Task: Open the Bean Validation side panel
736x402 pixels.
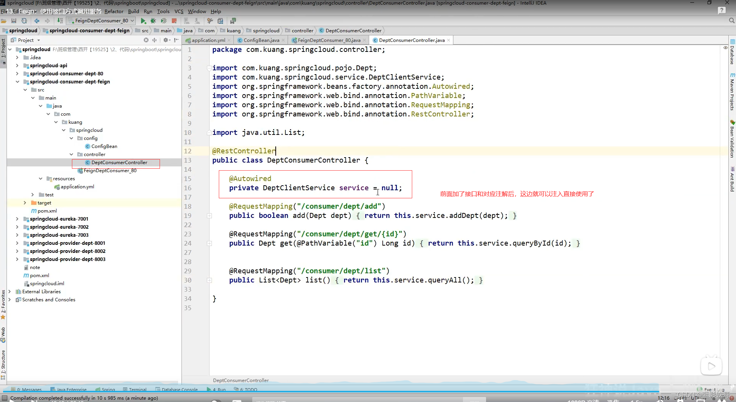Action: click(x=732, y=139)
